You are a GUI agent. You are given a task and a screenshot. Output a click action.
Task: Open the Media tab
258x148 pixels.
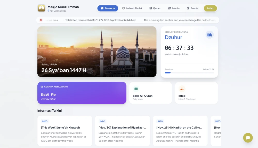(174, 8)
